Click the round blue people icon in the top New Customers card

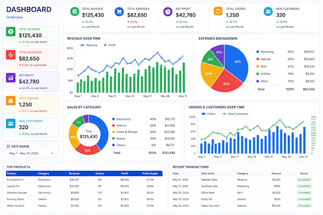268,11
